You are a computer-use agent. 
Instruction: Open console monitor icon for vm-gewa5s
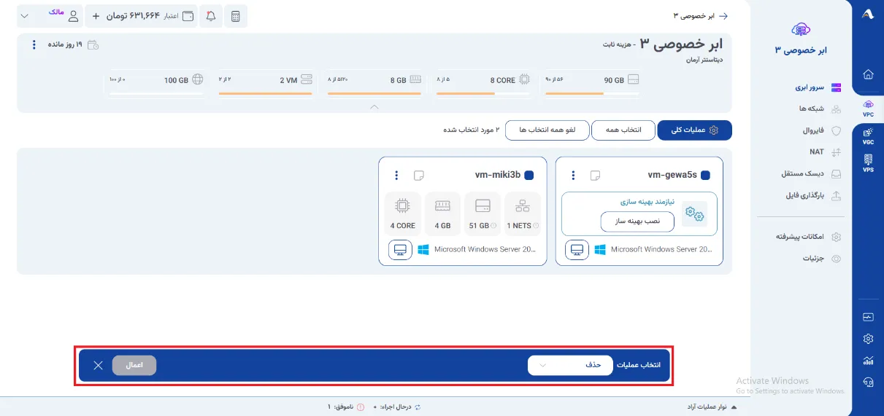pos(577,250)
